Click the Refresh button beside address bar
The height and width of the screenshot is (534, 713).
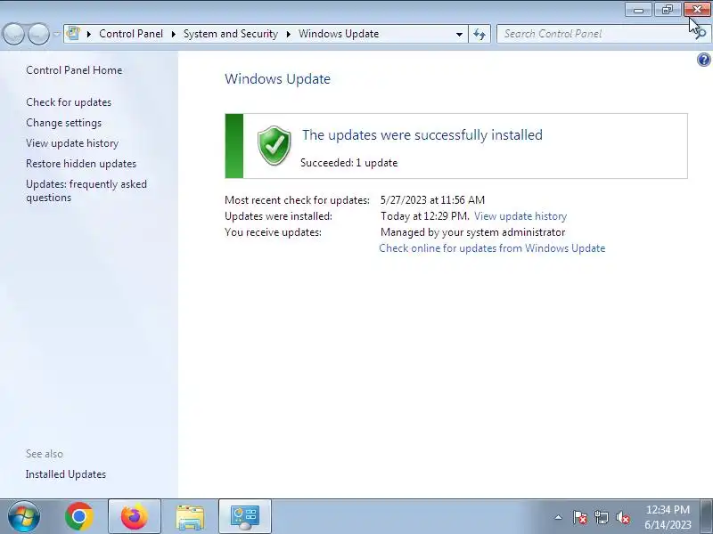pos(479,34)
